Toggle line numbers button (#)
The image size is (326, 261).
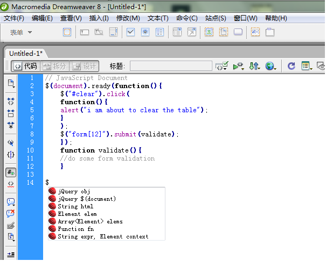[11, 172]
